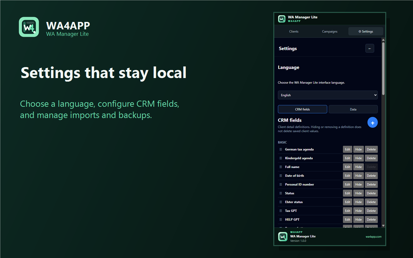This screenshot has height=258, width=413.
Task: Switch to the Data sub-tab
Action: coord(353,109)
